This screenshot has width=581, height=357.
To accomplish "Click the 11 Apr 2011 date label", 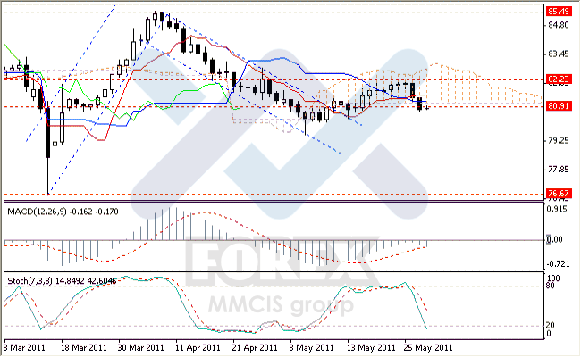I will click(x=198, y=348).
